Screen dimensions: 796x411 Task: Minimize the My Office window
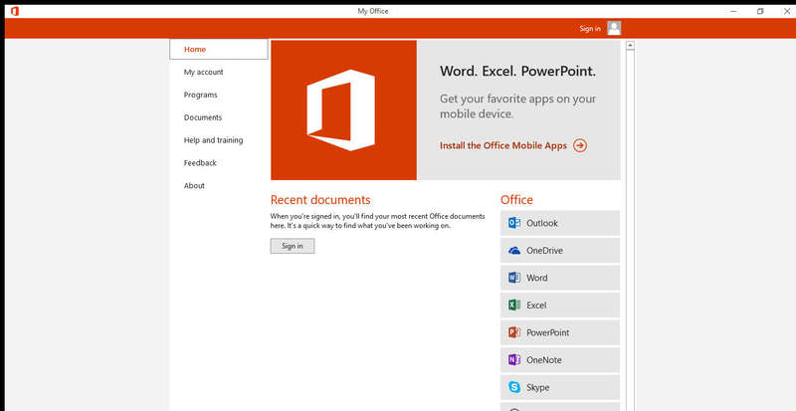[x=733, y=11]
